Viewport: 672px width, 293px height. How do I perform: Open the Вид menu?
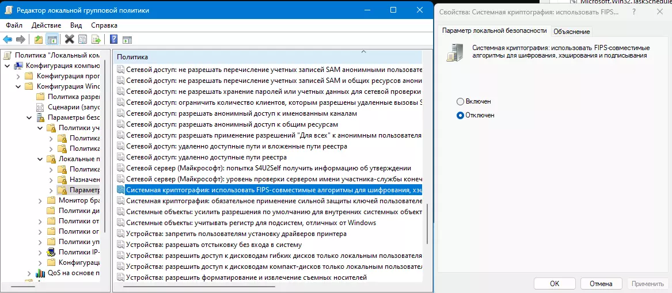pos(76,25)
